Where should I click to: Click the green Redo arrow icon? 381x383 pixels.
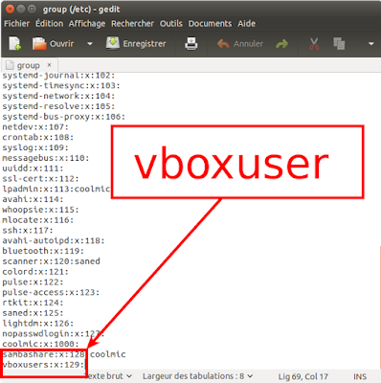[x=281, y=44]
